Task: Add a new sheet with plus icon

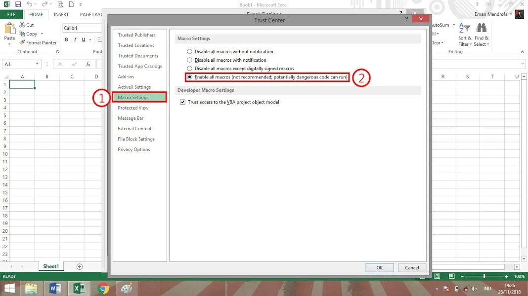Action: pos(80,266)
